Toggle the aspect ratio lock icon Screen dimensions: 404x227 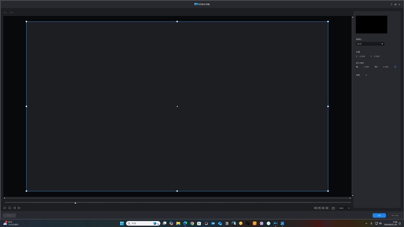[x=395, y=67]
